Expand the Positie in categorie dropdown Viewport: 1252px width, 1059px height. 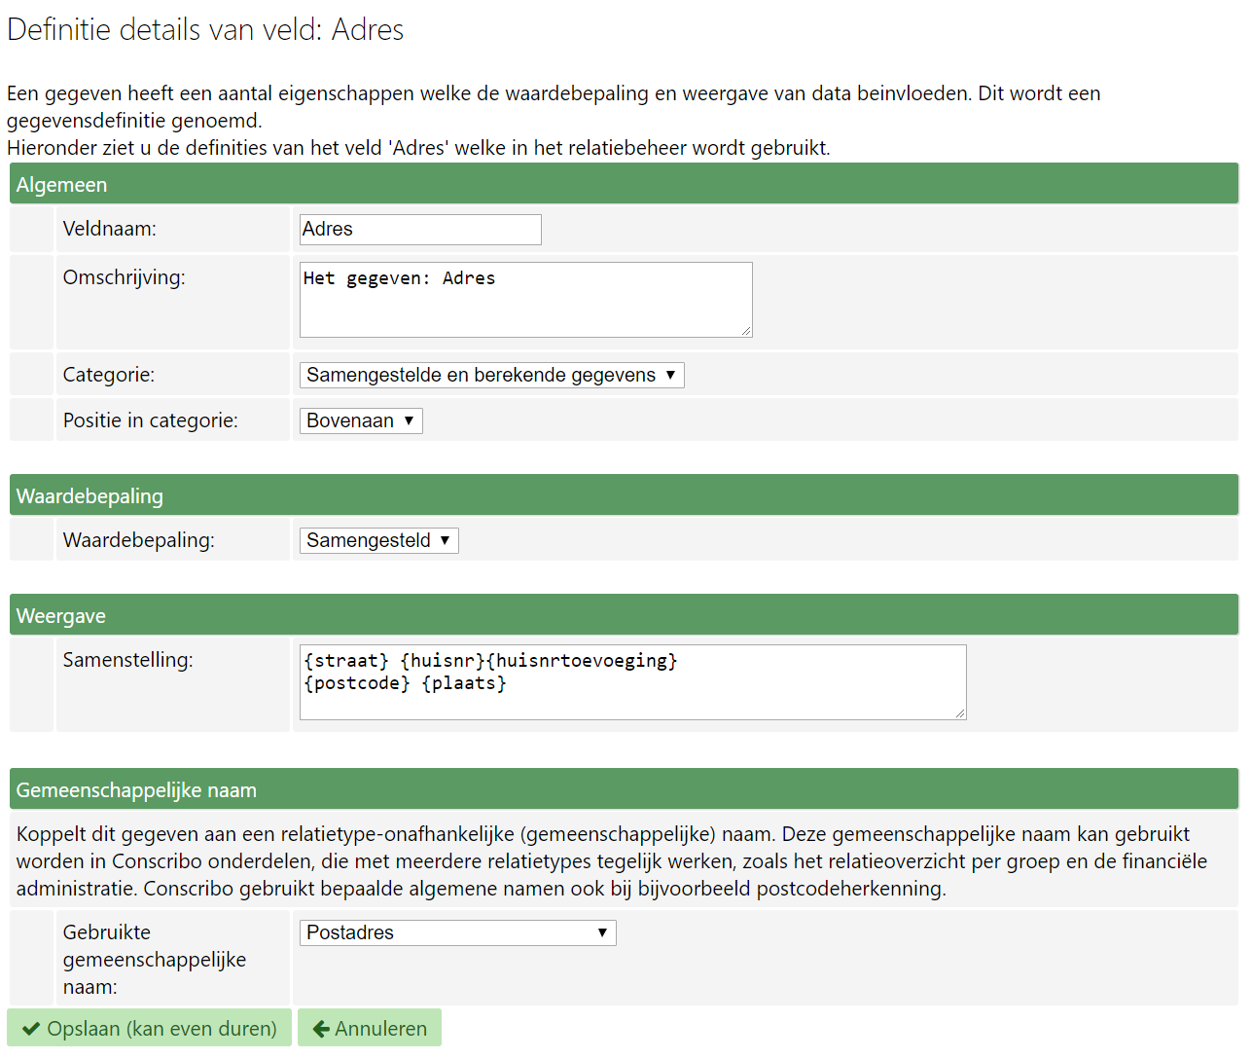[x=361, y=420]
